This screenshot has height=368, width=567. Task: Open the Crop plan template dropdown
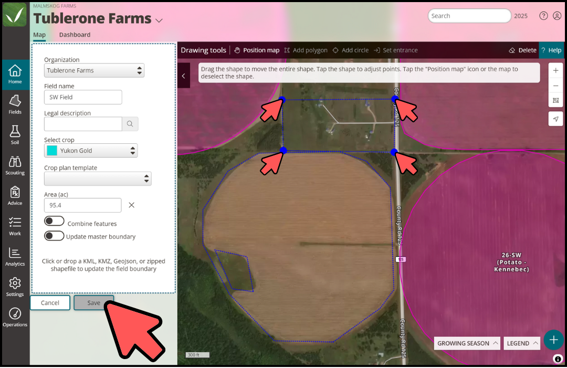coord(98,178)
